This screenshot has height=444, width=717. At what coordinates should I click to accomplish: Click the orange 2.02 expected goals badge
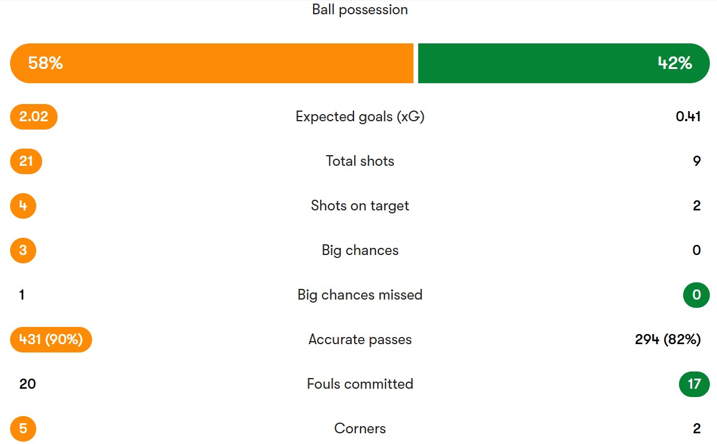coord(34,116)
